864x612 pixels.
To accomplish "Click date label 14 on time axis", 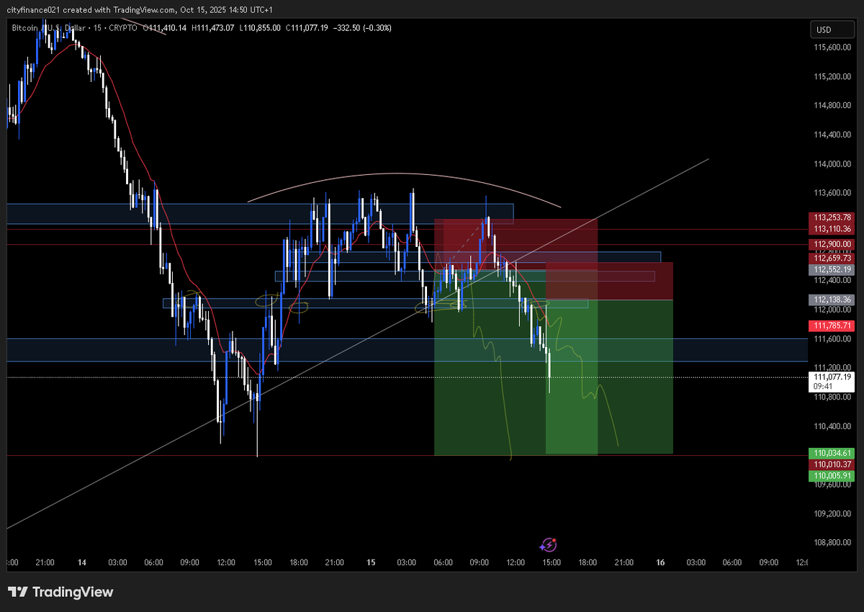I will pos(81,562).
